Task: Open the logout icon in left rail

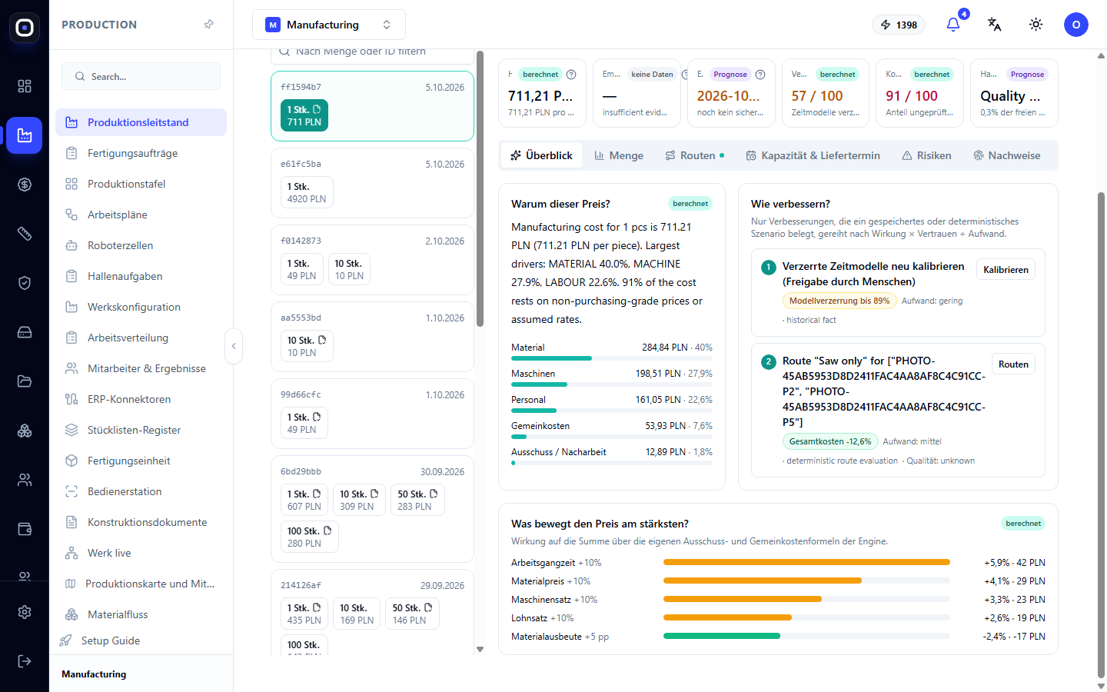Action: point(25,661)
